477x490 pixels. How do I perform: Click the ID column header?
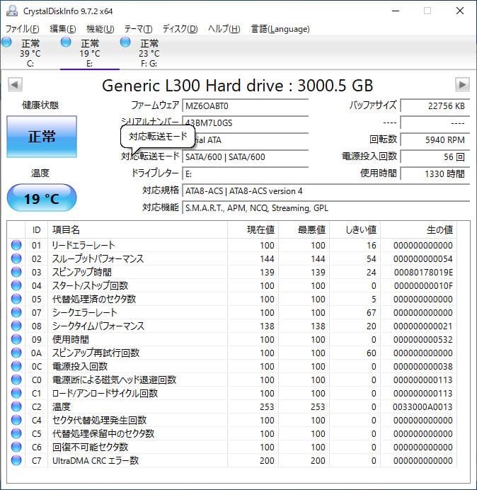(37, 230)
